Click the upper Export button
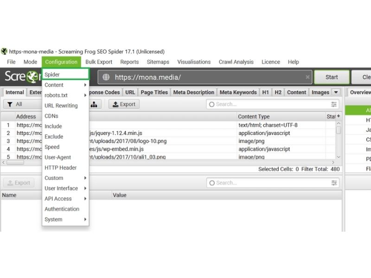The width and height of the screenshot is (371, 278). [x=124, y=104]
